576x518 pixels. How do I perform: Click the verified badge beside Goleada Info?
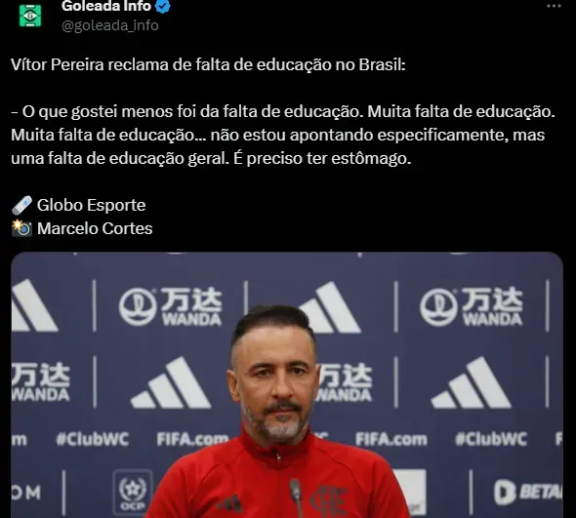[163, 6]
